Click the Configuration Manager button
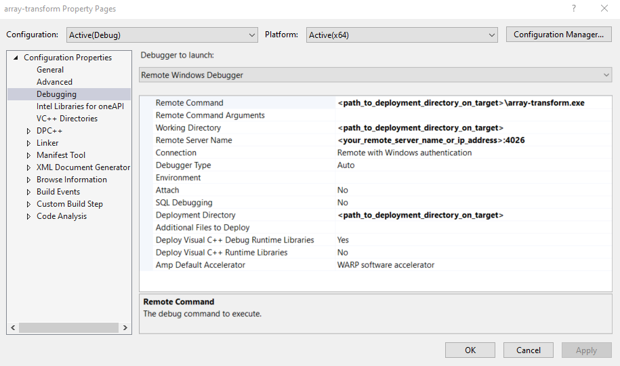The image size is (620, 366). tap(558, 35)
